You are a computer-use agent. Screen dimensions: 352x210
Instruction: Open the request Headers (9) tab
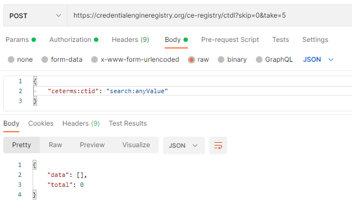tap(130, 40)
